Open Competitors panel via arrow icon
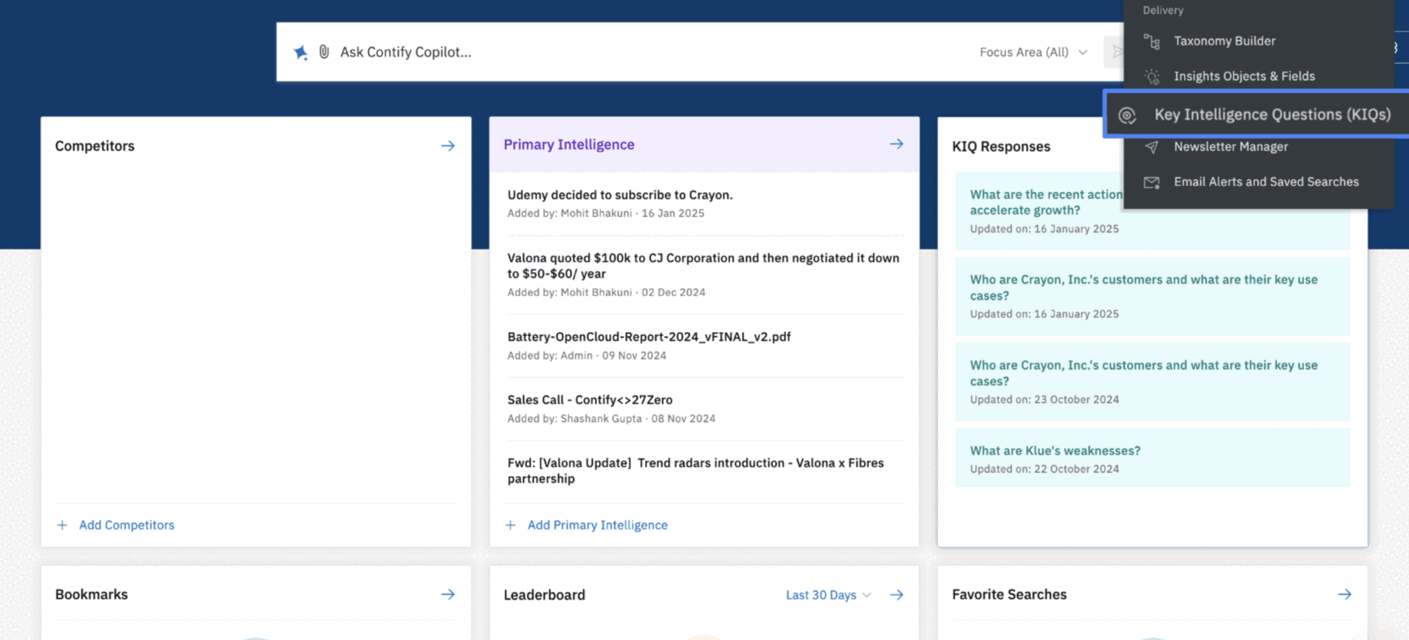 point(448,146)
